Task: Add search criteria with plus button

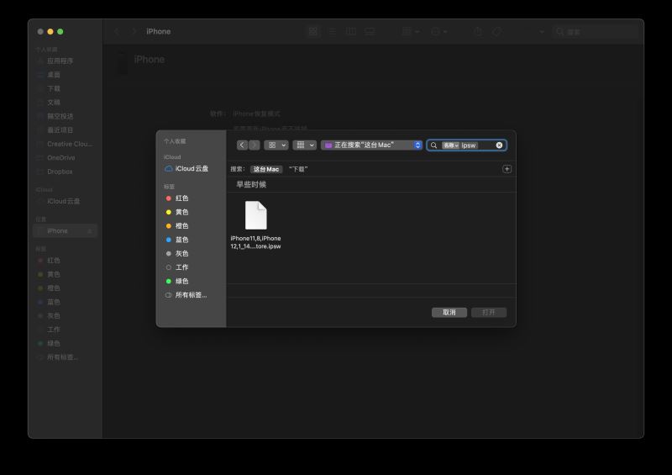Action: click(x=507, y=169)
